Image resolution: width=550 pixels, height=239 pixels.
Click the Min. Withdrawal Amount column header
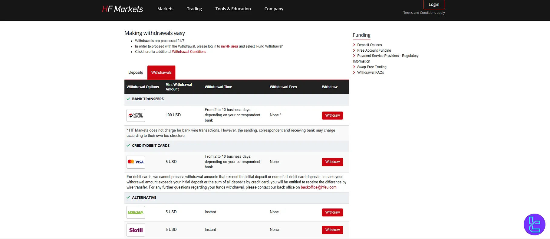pos(179,87)
